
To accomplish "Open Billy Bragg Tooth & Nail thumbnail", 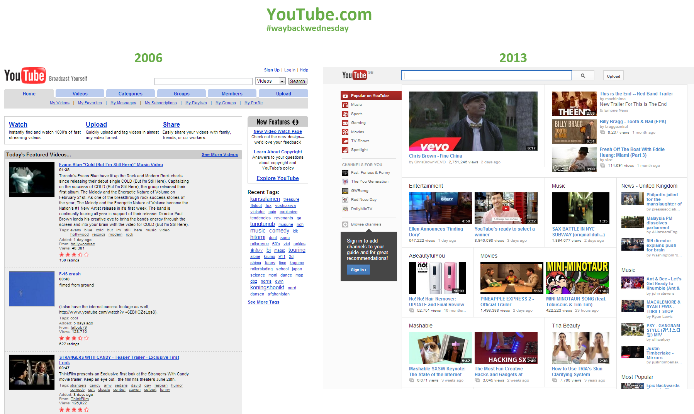I will (574, 132).
